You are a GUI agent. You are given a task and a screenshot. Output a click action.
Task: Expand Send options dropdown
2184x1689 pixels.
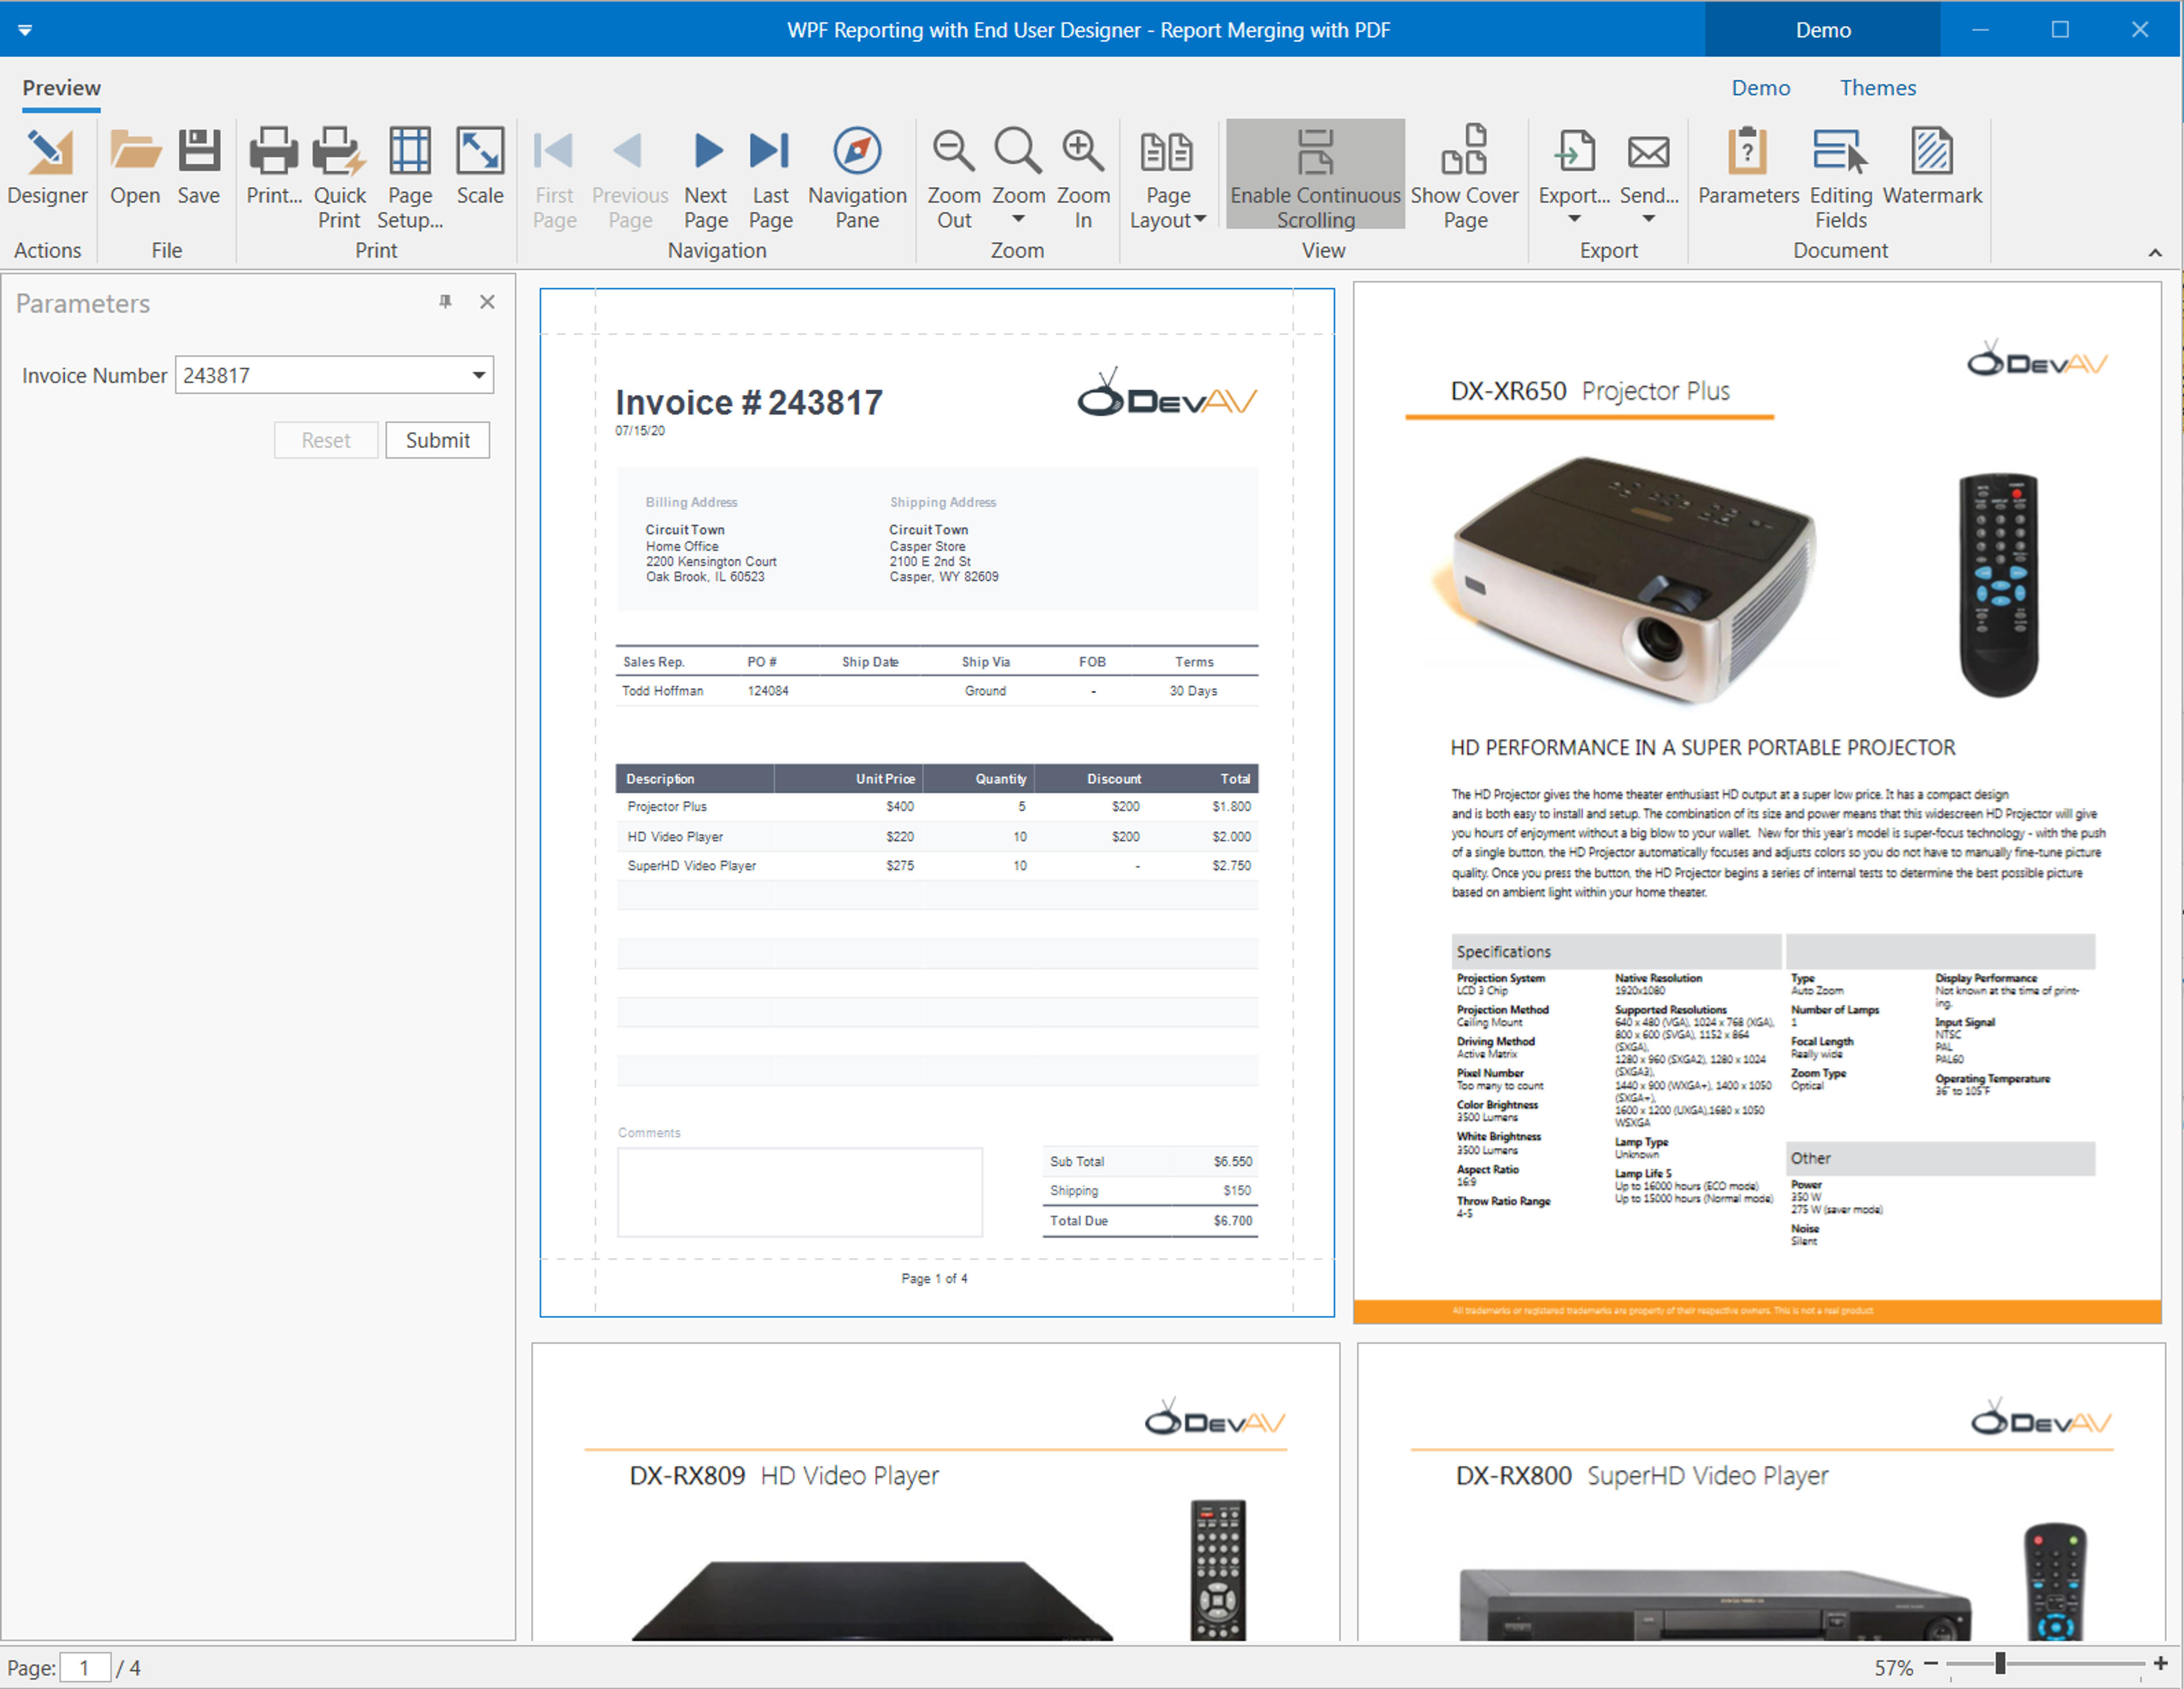[1648, 179]
